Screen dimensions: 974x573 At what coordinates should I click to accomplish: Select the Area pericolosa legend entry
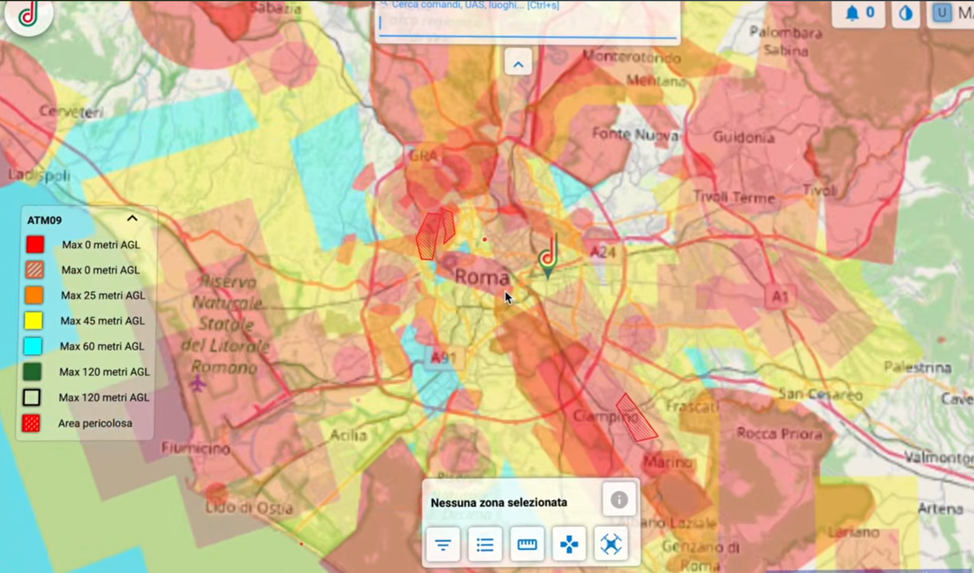(x=95, y=423)
